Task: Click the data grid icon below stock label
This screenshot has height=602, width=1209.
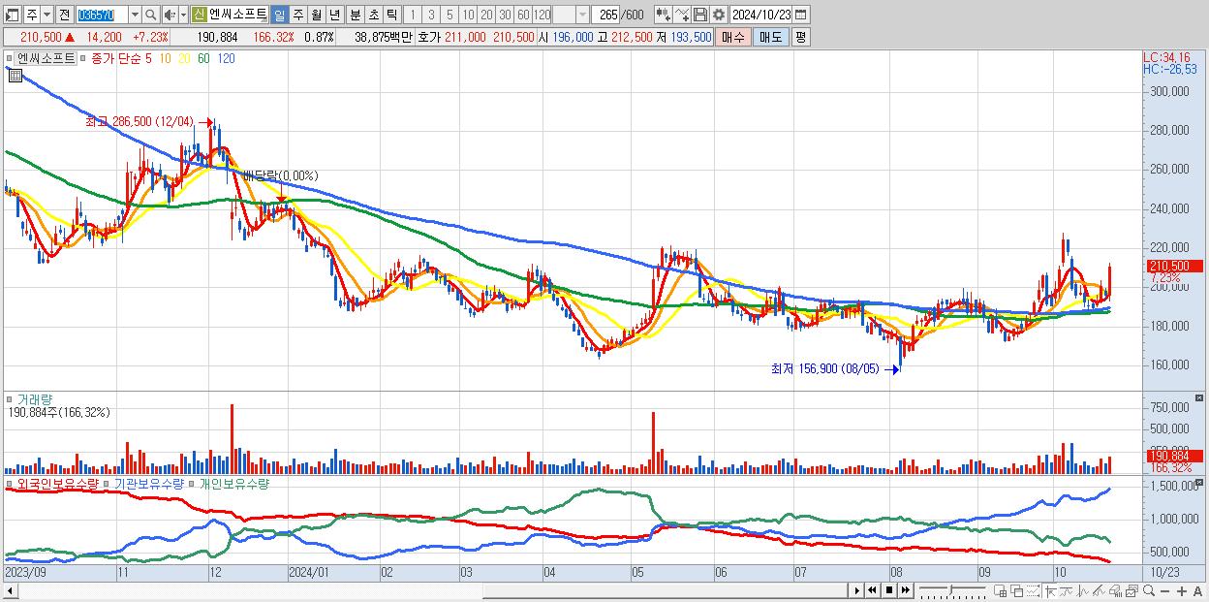Action: (14, 76)
